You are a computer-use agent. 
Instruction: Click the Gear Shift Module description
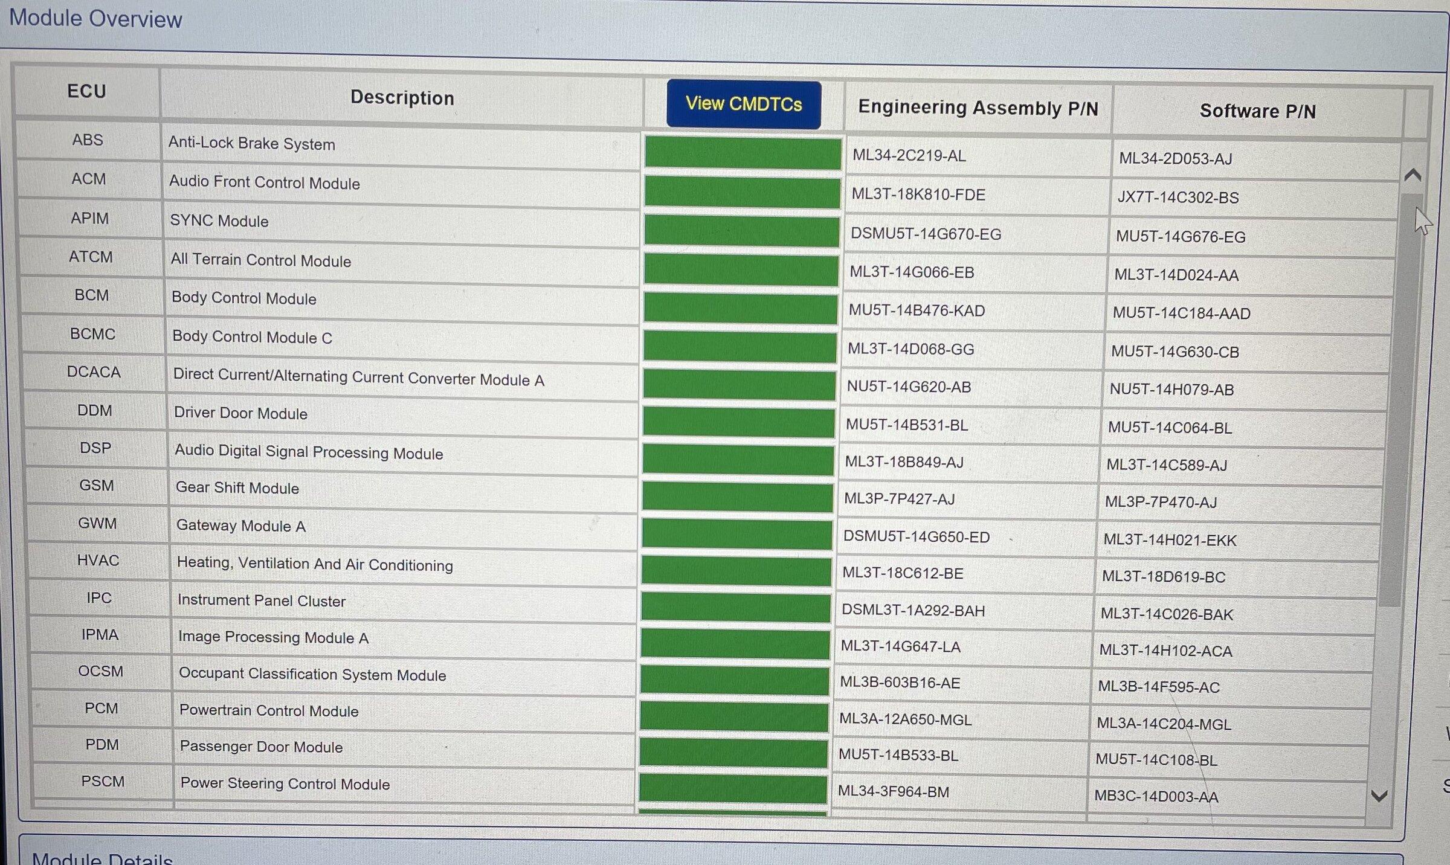(x=237, y=488)
